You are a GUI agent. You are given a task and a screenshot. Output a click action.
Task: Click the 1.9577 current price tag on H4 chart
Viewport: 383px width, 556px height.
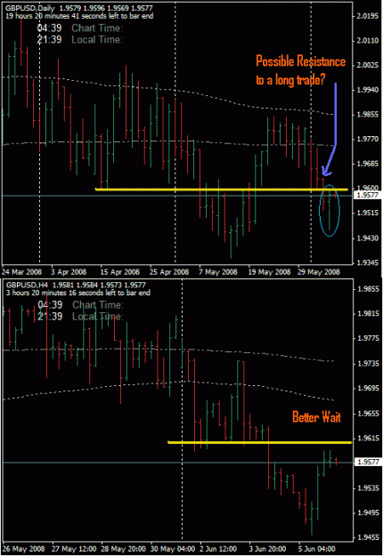click(367, 462)
